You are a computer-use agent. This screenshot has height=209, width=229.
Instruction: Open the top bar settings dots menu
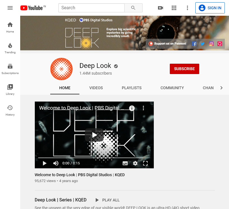pos(187,8)
